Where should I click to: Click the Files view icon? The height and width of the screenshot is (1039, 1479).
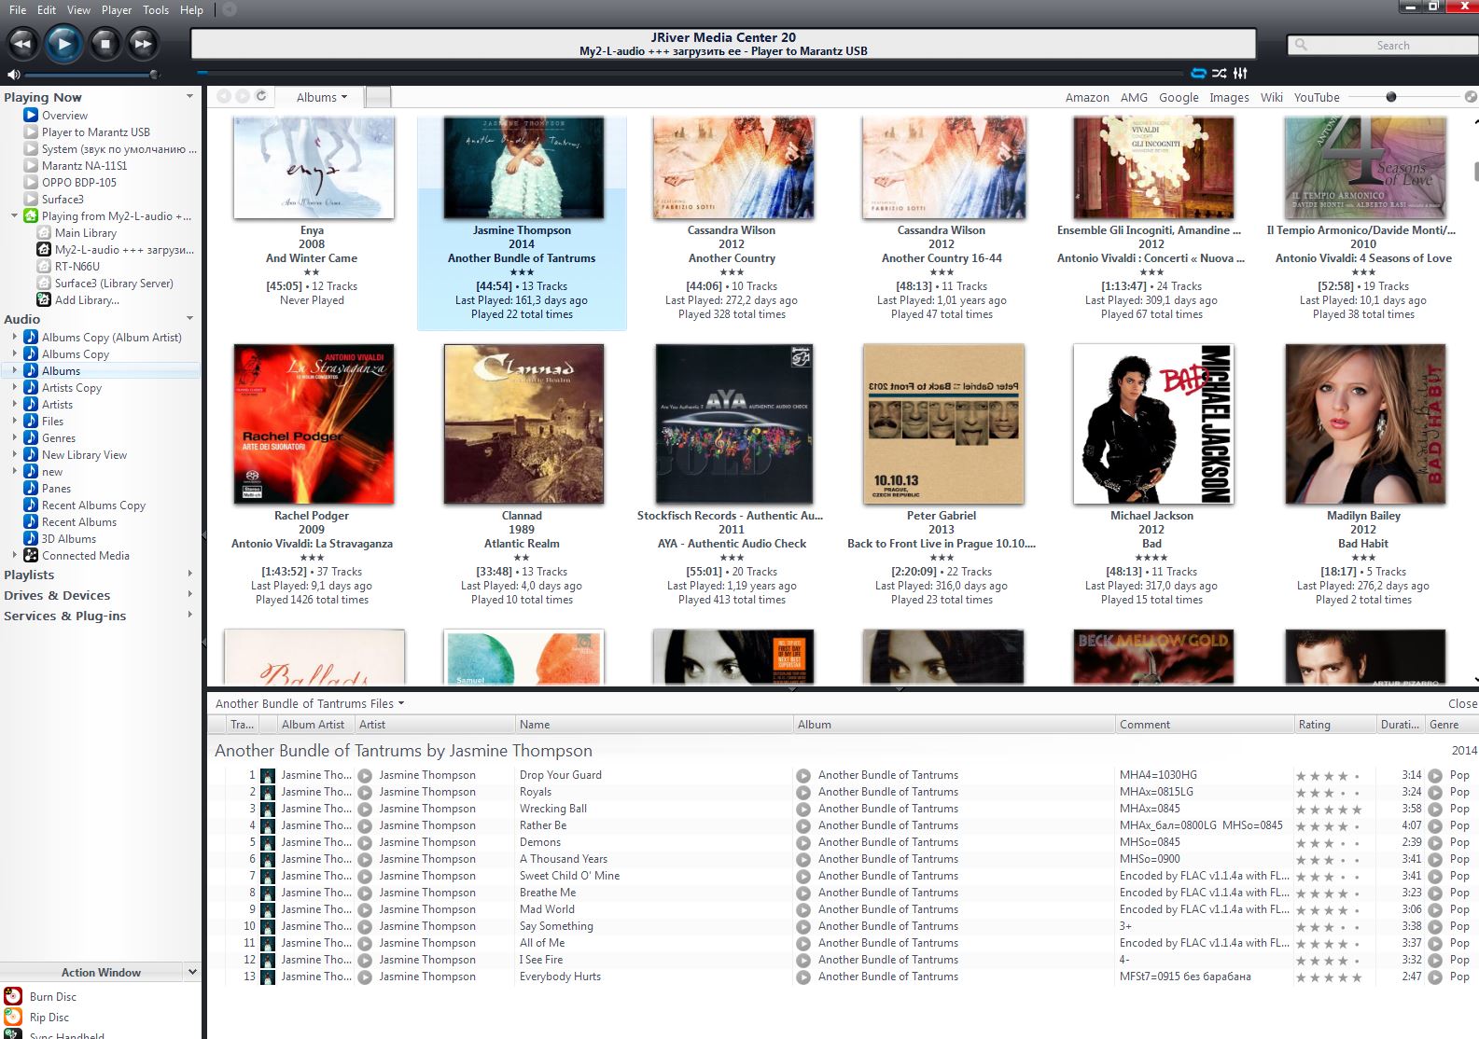31,422
